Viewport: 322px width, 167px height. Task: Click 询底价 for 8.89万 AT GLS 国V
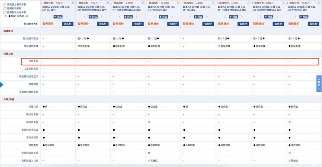click(278, 24)
